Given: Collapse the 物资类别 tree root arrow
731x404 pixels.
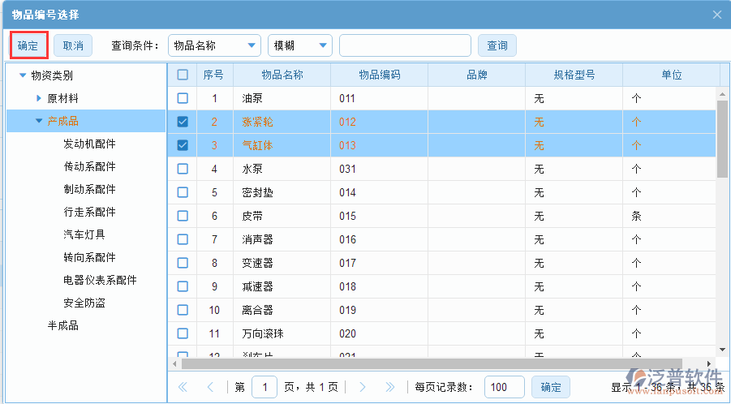Looking at the screenshot, I should [x=23, y=75].
